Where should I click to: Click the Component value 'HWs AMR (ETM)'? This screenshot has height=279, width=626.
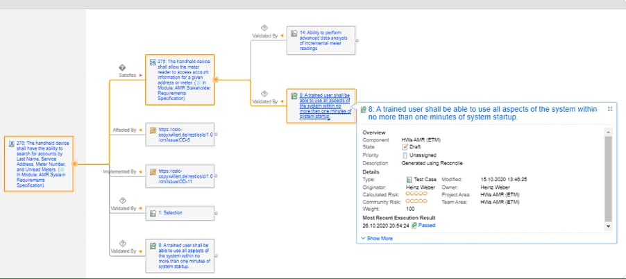421,140
